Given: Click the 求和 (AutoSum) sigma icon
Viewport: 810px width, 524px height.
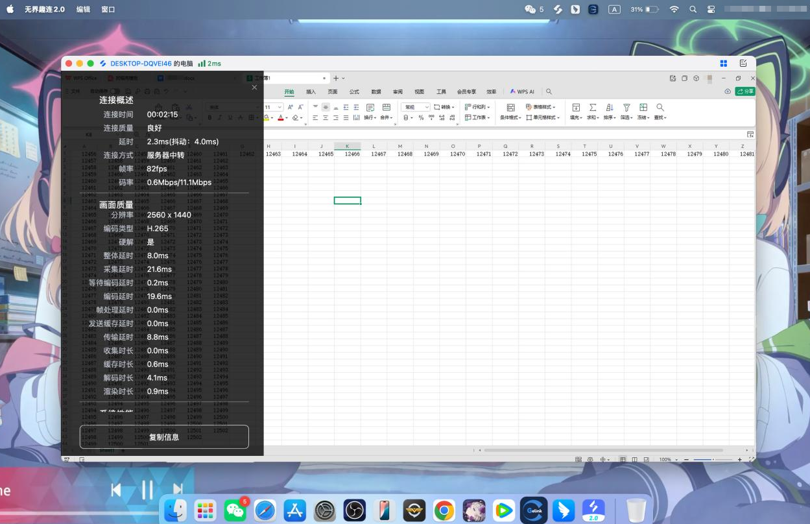Looking at the screenshot, I should pos(592,108).
